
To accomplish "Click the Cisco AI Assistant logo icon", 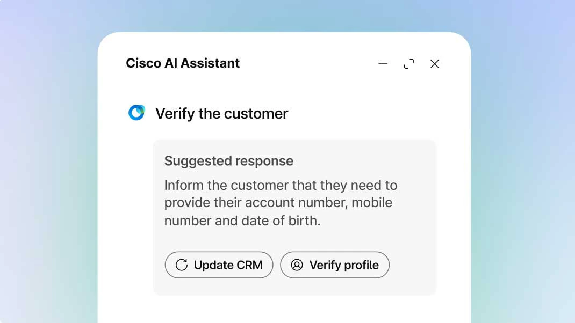I will coord(136,113).
